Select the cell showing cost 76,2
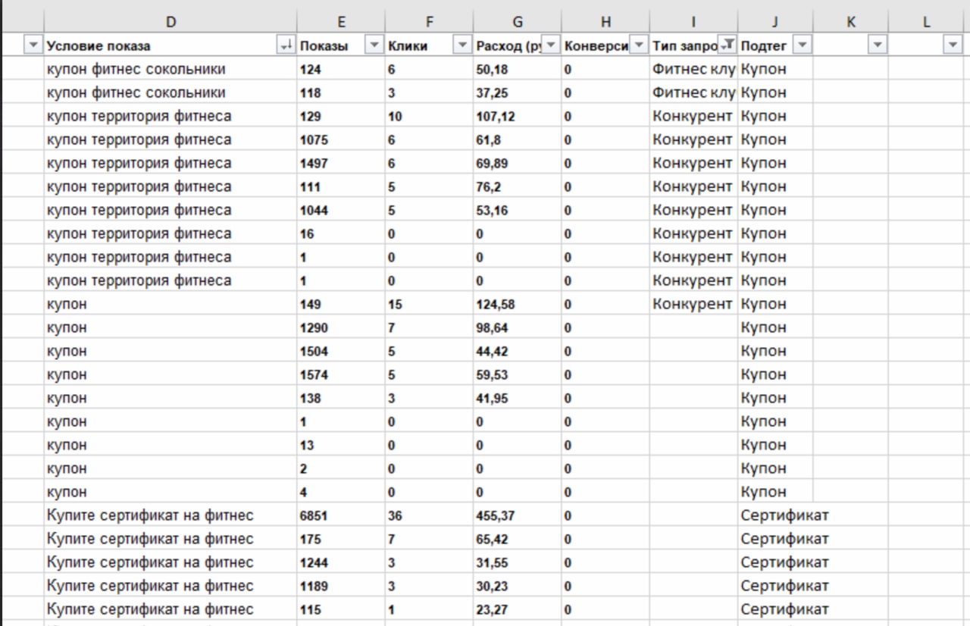970x626 pixels. point(518,186)
